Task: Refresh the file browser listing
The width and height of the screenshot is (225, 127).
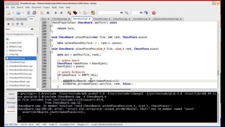Action: (x=13, y=24)
